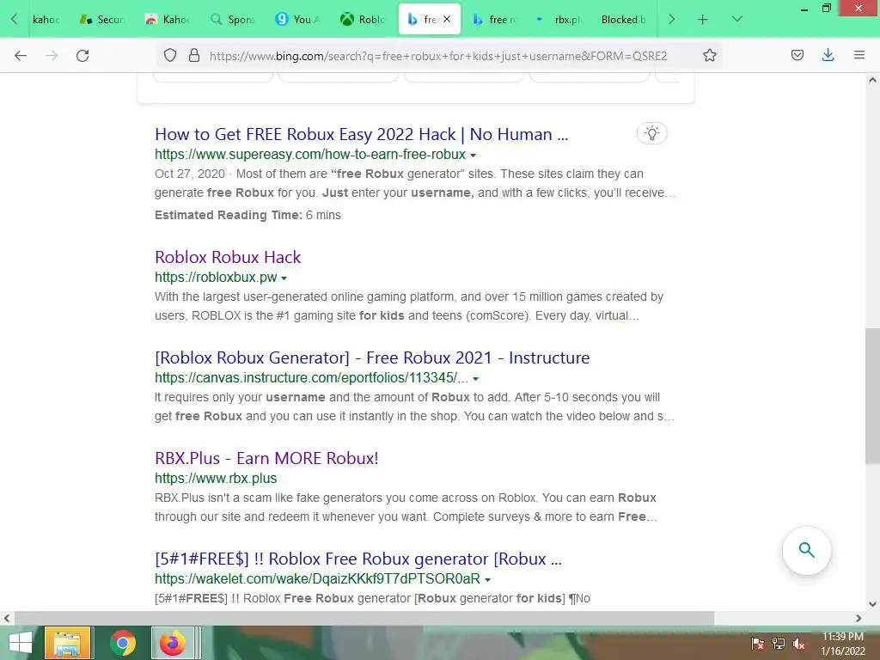Click the www.rbx.plus URL
This screenshot has width=880, height=660.
[216, 478]
